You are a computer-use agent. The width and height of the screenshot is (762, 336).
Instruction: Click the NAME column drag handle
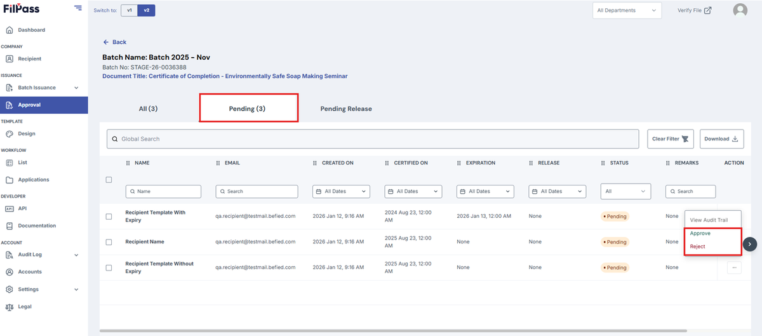point(128,163)
